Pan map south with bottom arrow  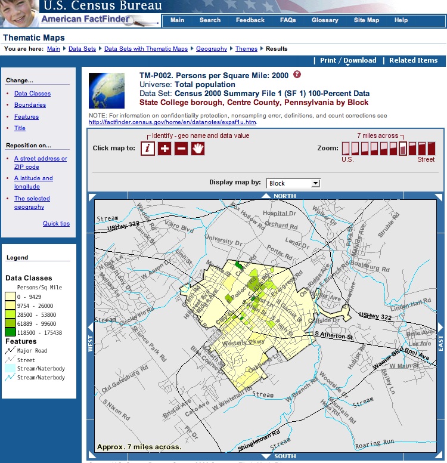coord(266,456)
